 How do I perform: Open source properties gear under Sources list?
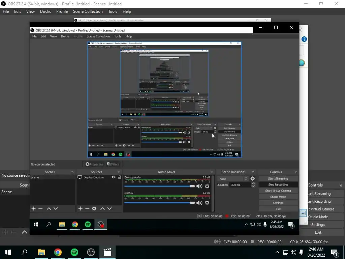click(x=94, y=208)
